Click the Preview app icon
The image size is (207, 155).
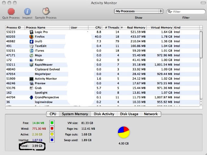[32, 83]
